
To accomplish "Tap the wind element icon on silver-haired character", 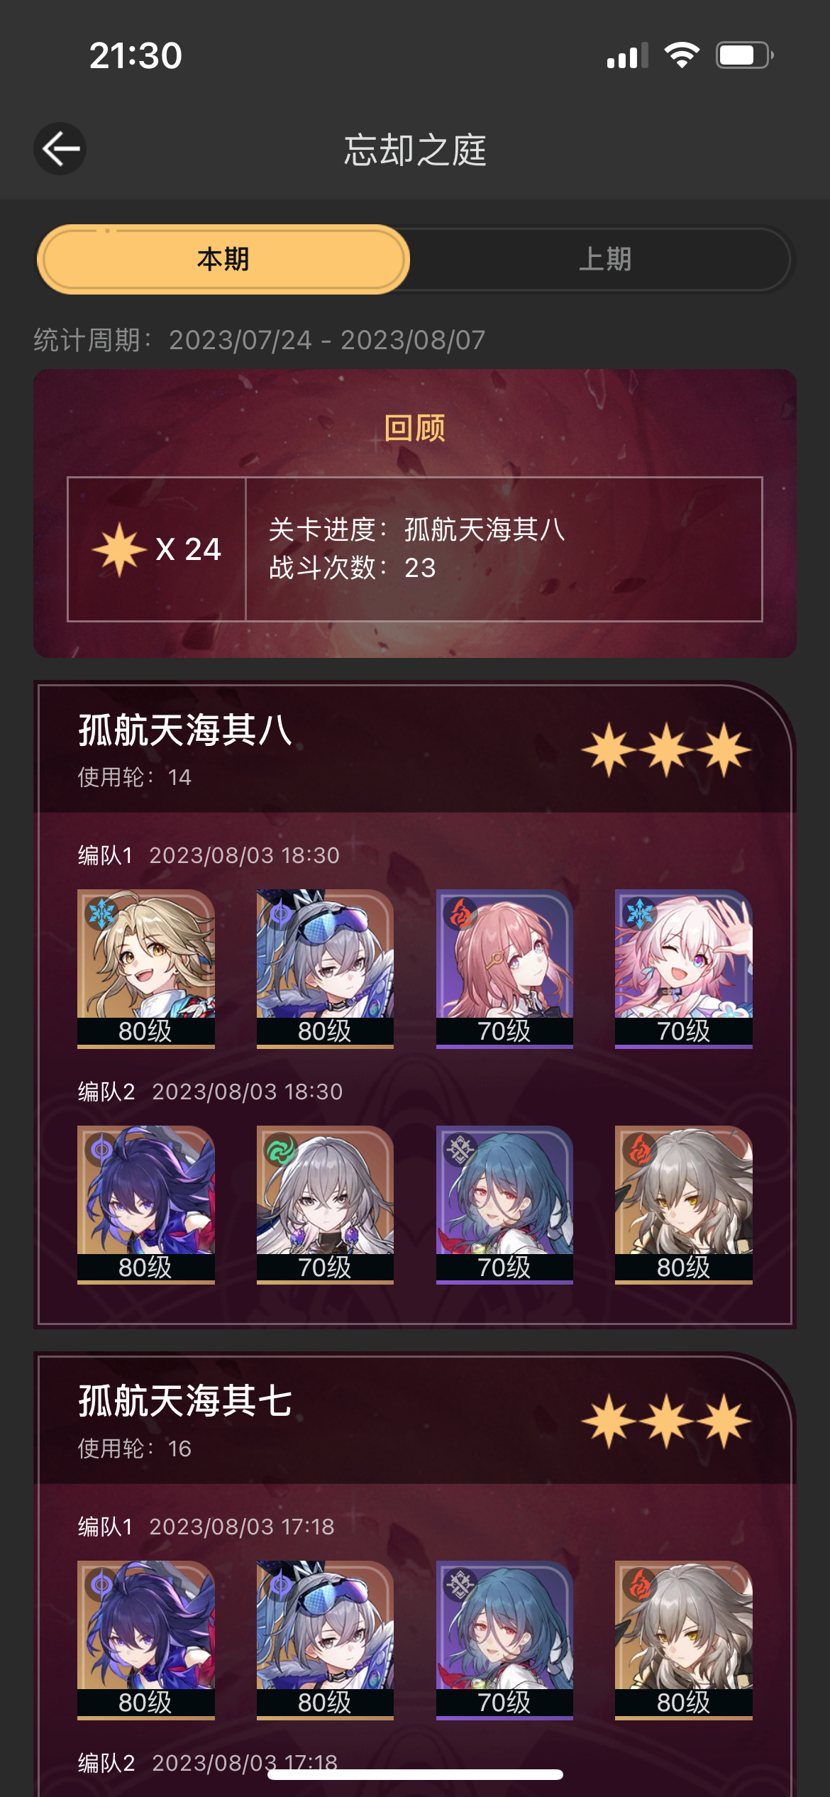I will 280,1149.
